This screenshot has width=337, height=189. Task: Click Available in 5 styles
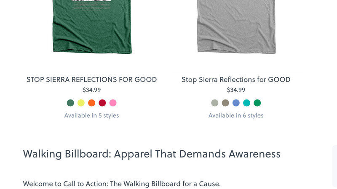[91, 115]
